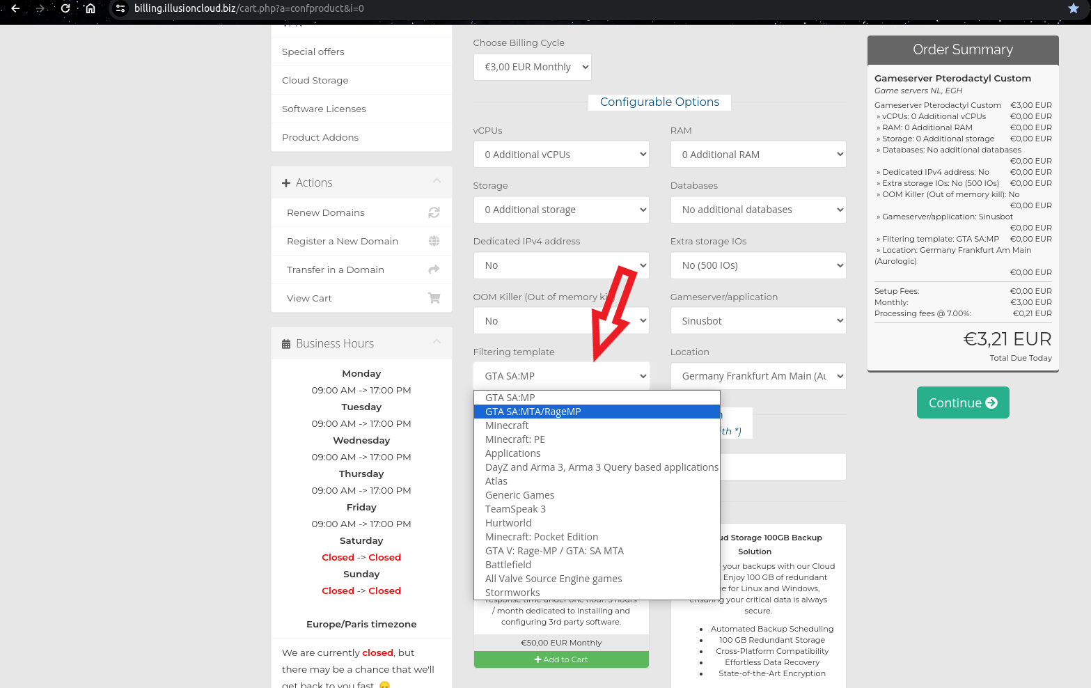The width and height of the screenshot is (1091, 688).
Task: Select Atlas option in list
Action: 597,481
